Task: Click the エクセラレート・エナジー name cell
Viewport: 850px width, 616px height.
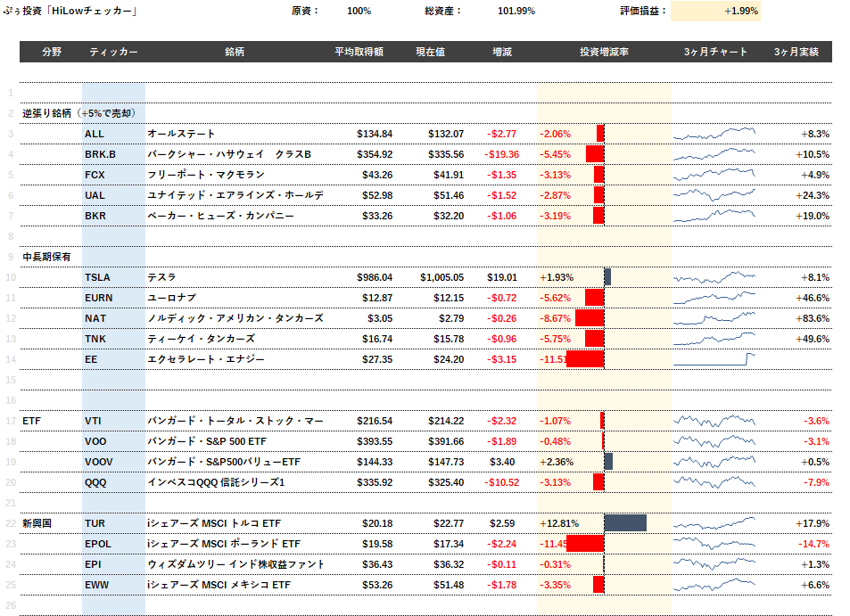Action: 206,360
